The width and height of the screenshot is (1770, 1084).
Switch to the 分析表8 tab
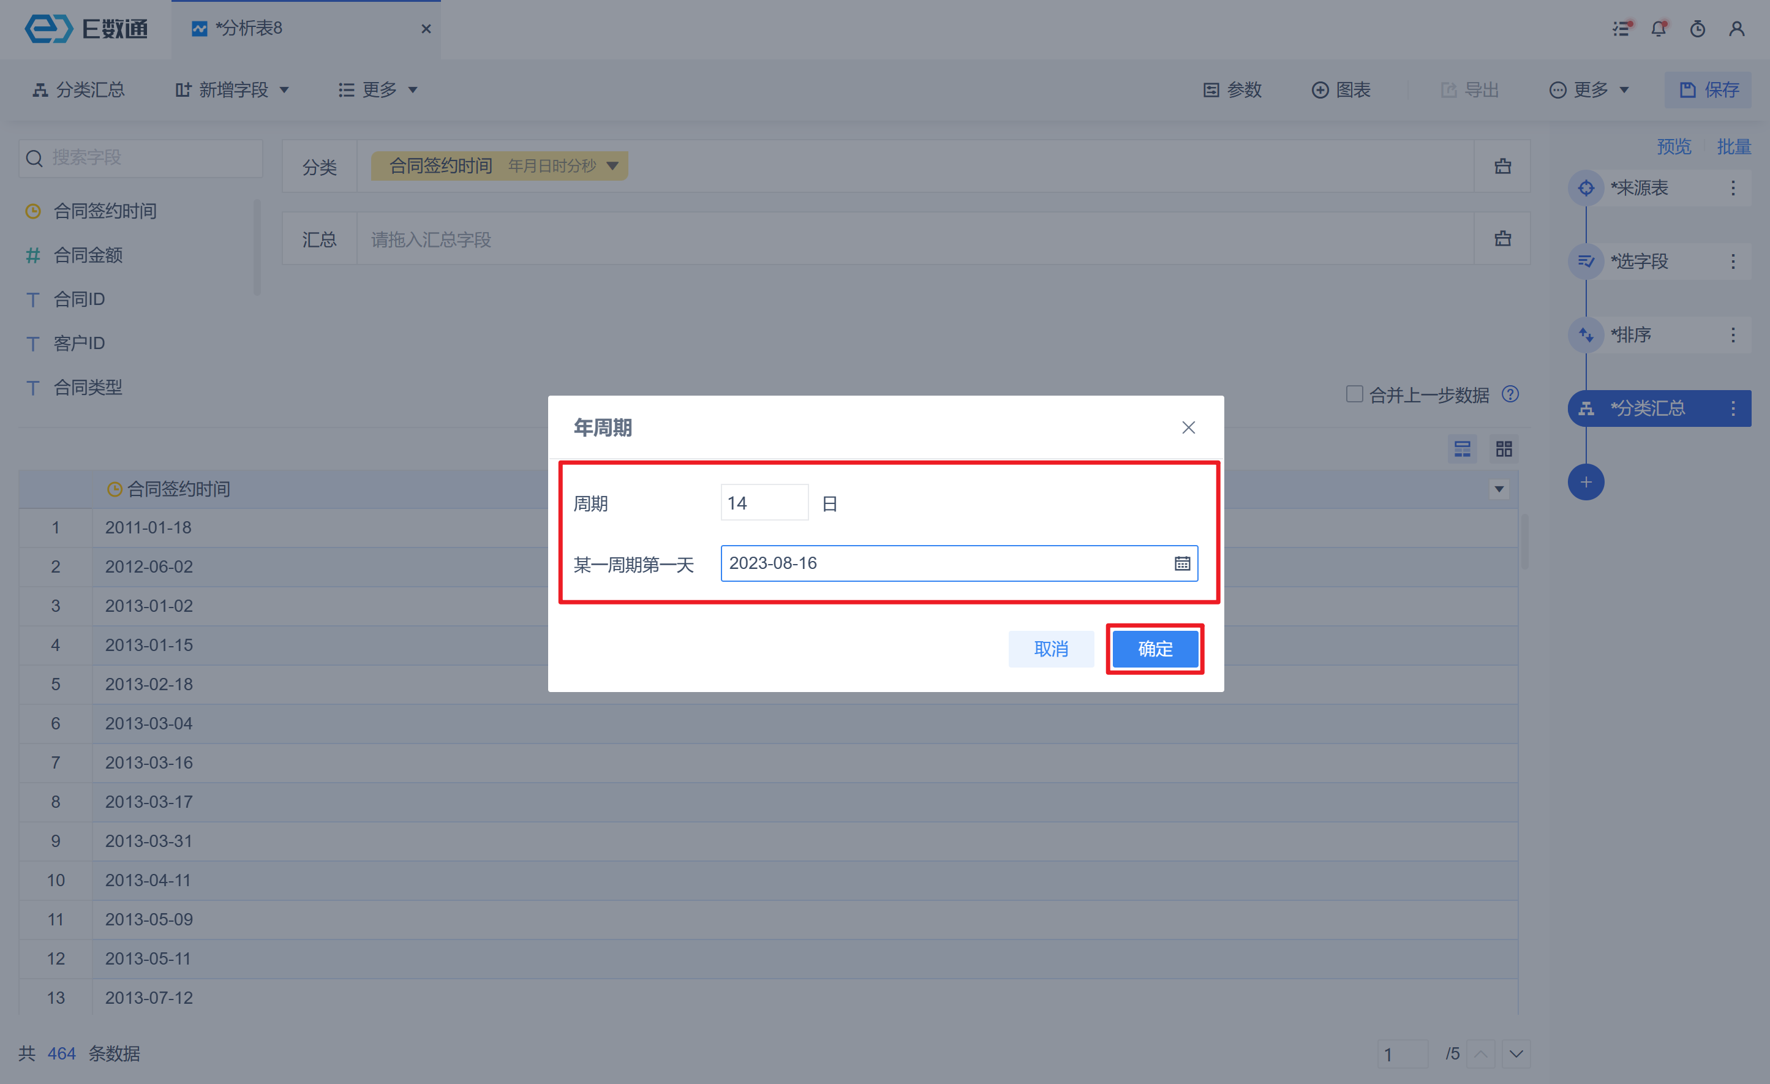(248, 29)
